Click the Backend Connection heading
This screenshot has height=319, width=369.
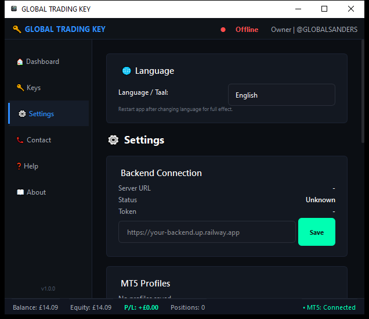(x=161, y=173)
